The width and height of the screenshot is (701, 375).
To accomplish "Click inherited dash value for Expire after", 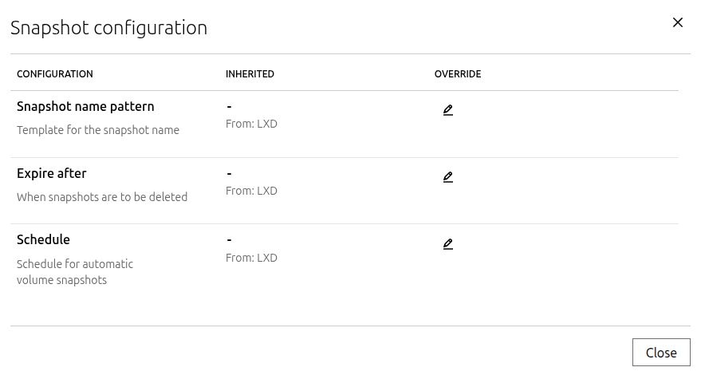I will (229, 173).
